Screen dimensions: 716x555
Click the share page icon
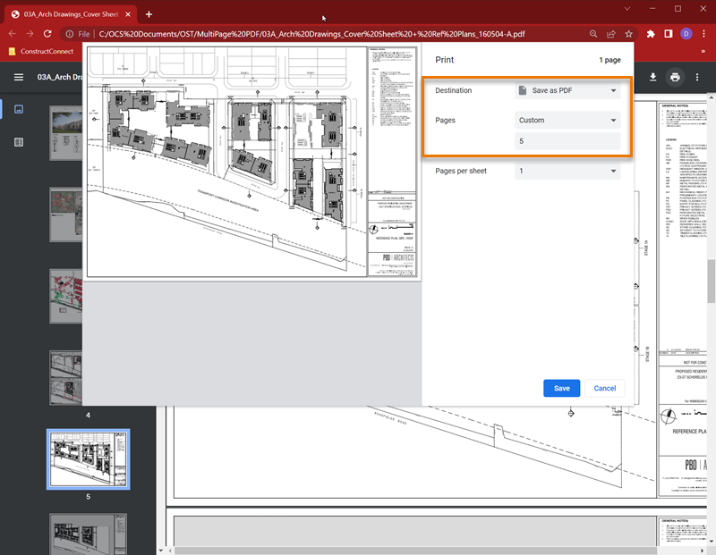tap(611, 34)
